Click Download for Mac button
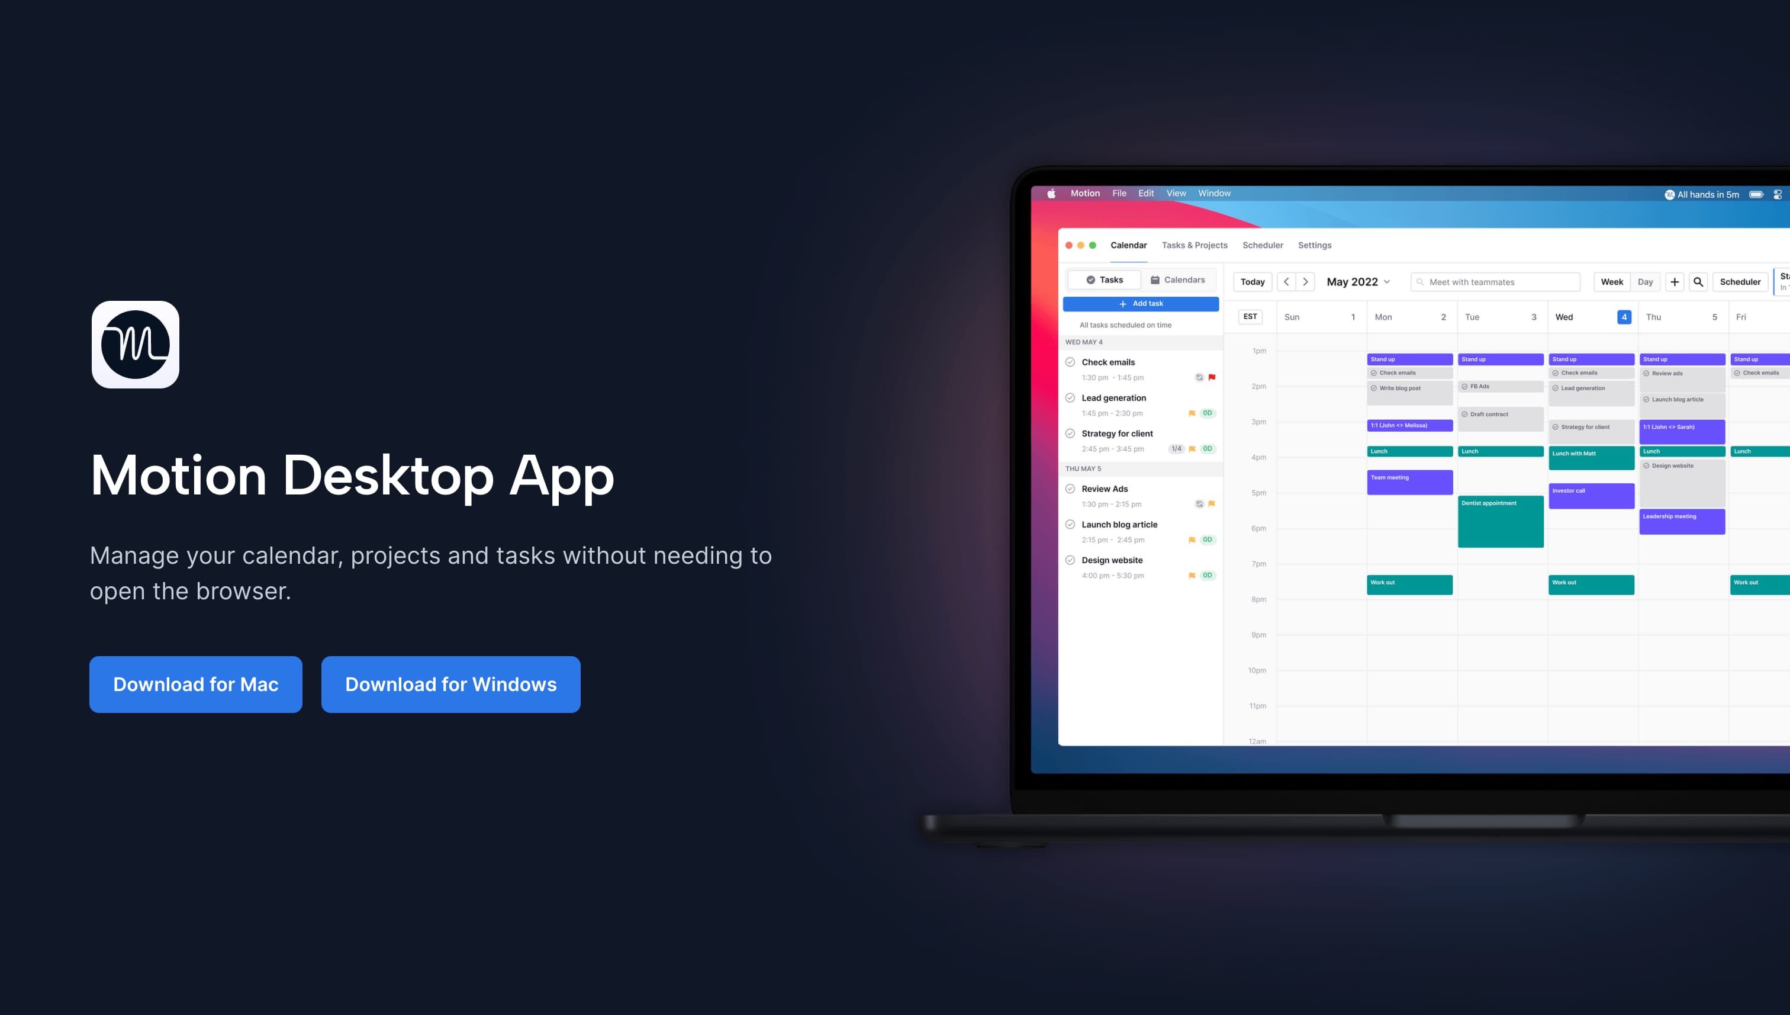The image size is (1790, 1015). pos(195,684)
